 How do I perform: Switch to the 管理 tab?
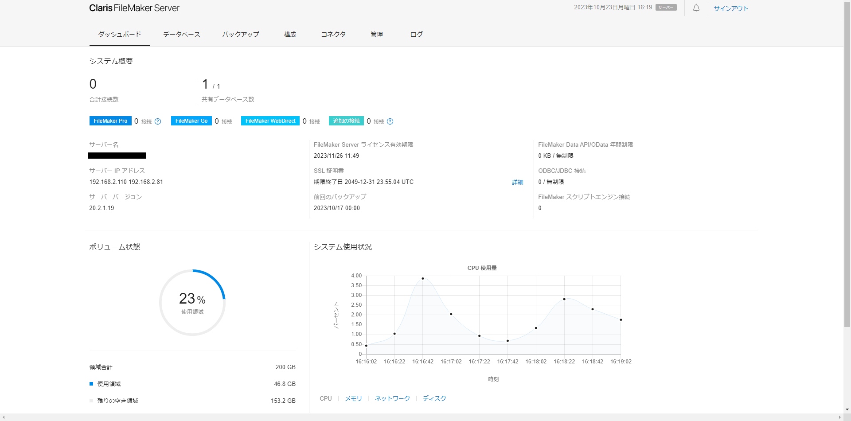(x=377, y=35)
